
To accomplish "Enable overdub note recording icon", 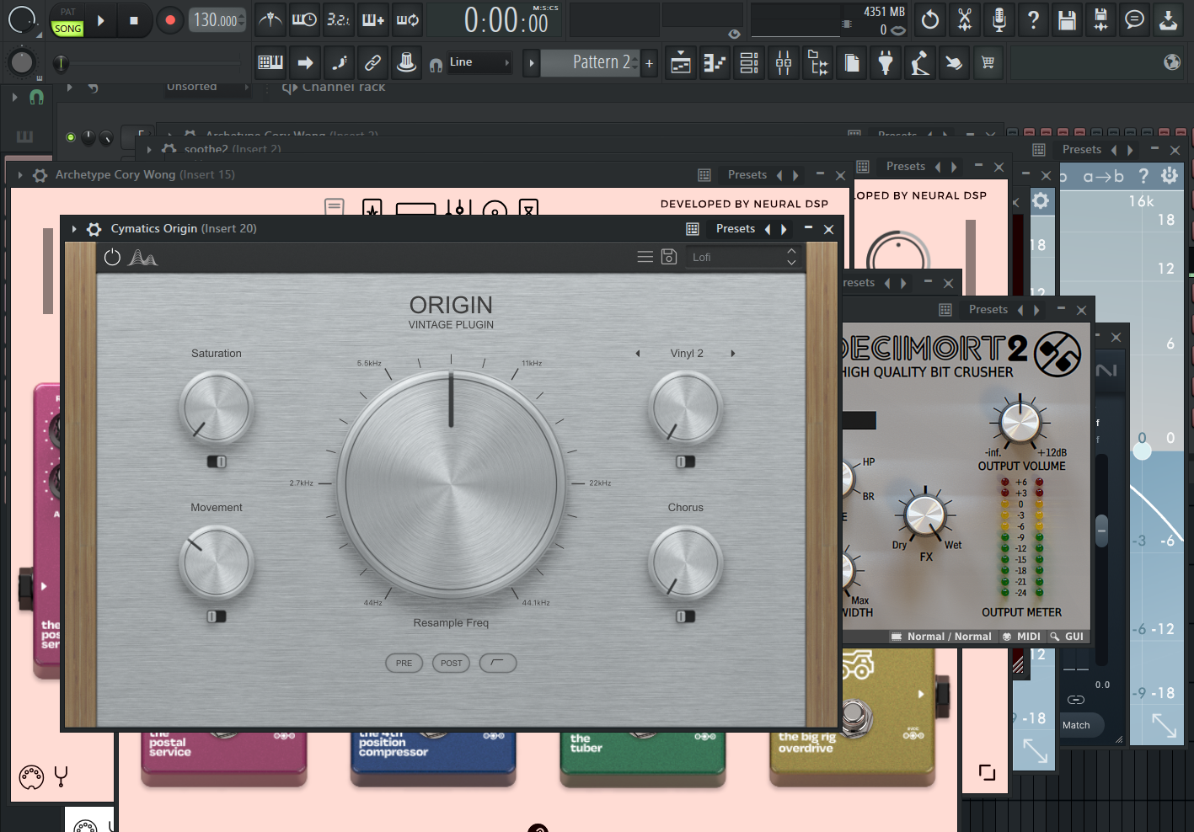I will pyautogui.click(x=373, y=19).
